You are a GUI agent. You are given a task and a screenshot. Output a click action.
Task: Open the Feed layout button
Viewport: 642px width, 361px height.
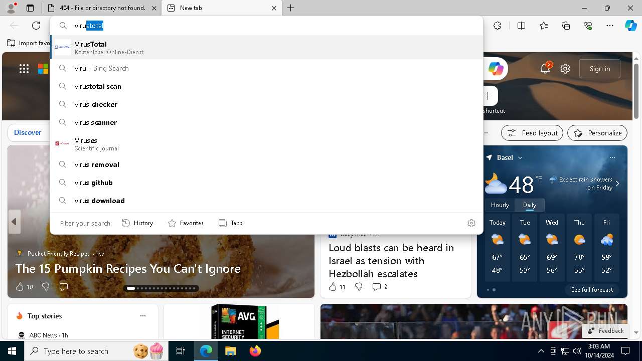point(532,133)
